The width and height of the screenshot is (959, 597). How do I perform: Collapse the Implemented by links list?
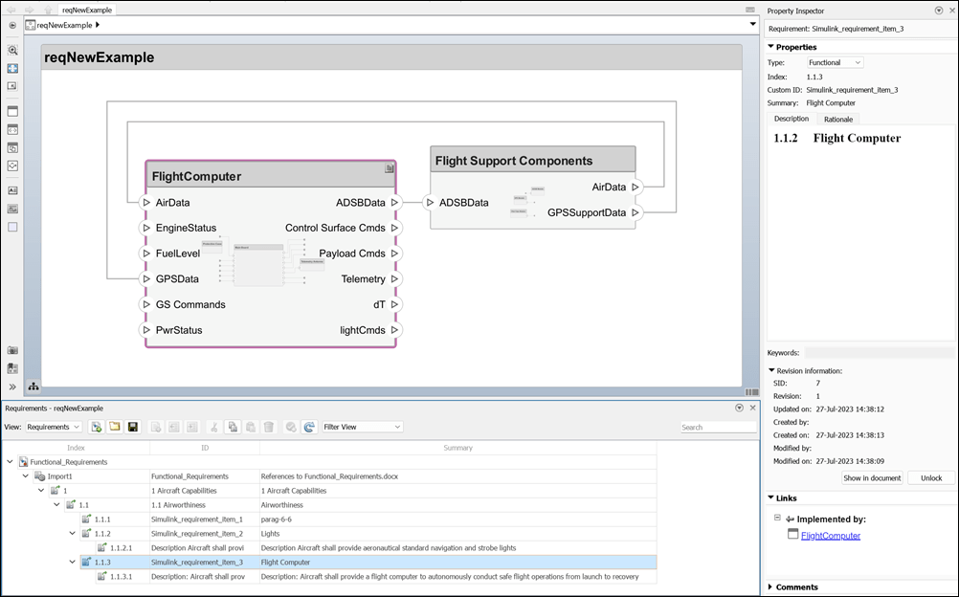click(x=775, y=519)
